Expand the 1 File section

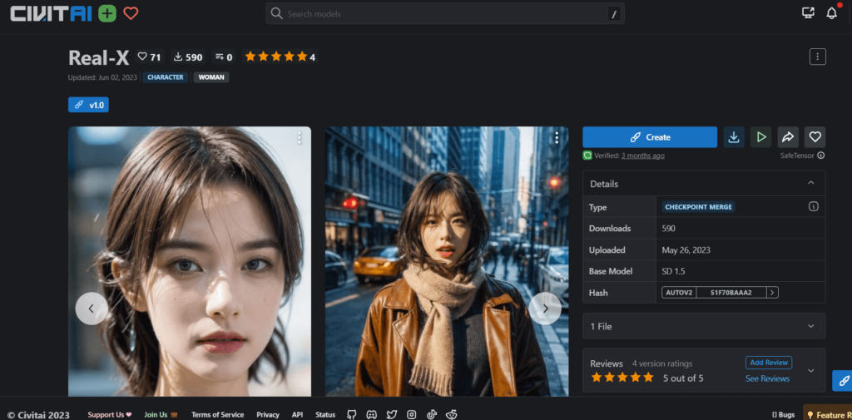point(810,326)
